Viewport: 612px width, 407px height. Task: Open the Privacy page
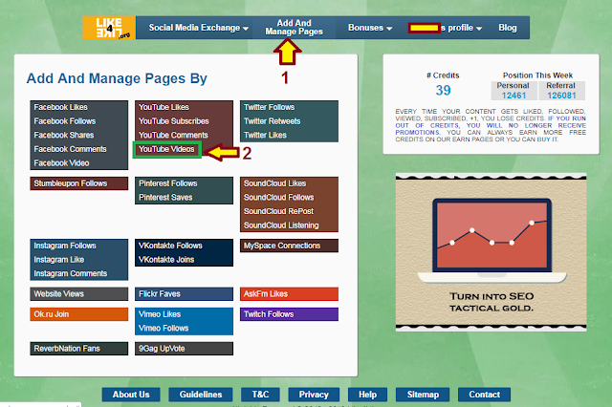click(x=314, y=395)
